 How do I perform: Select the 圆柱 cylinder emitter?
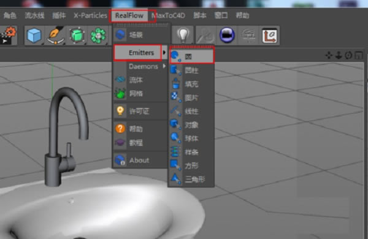pyautogui.click(x=191, y=70)
